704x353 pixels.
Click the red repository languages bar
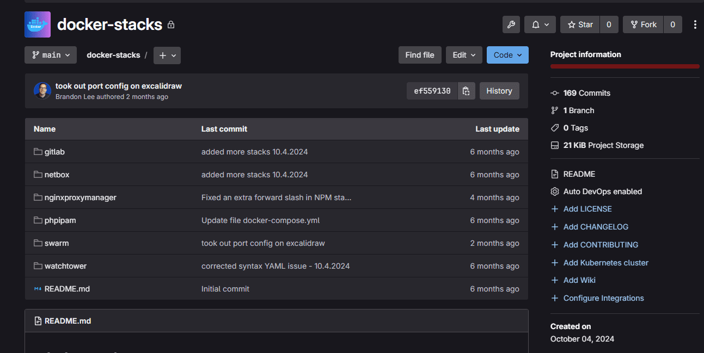pos(625,66)
